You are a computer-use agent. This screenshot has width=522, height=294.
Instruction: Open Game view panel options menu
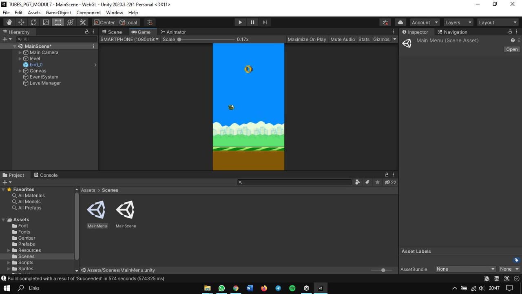[393, 32]
